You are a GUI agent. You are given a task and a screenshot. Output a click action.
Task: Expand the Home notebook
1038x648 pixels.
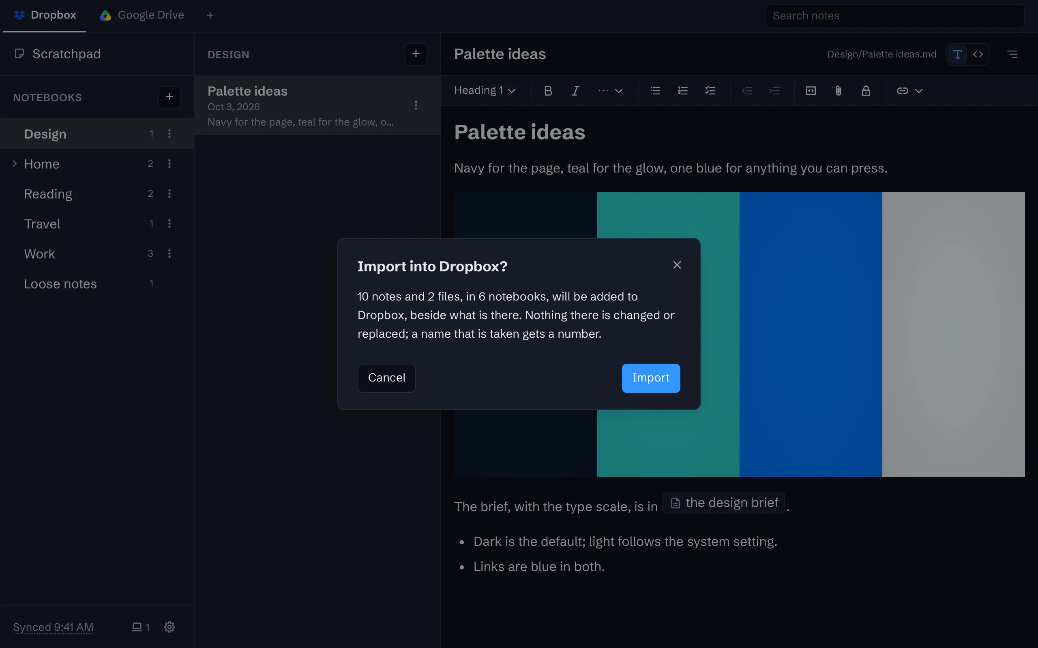pos(15,164)
